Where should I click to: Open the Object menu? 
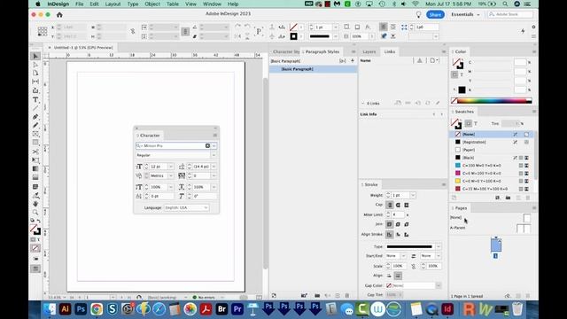point(152,4)
